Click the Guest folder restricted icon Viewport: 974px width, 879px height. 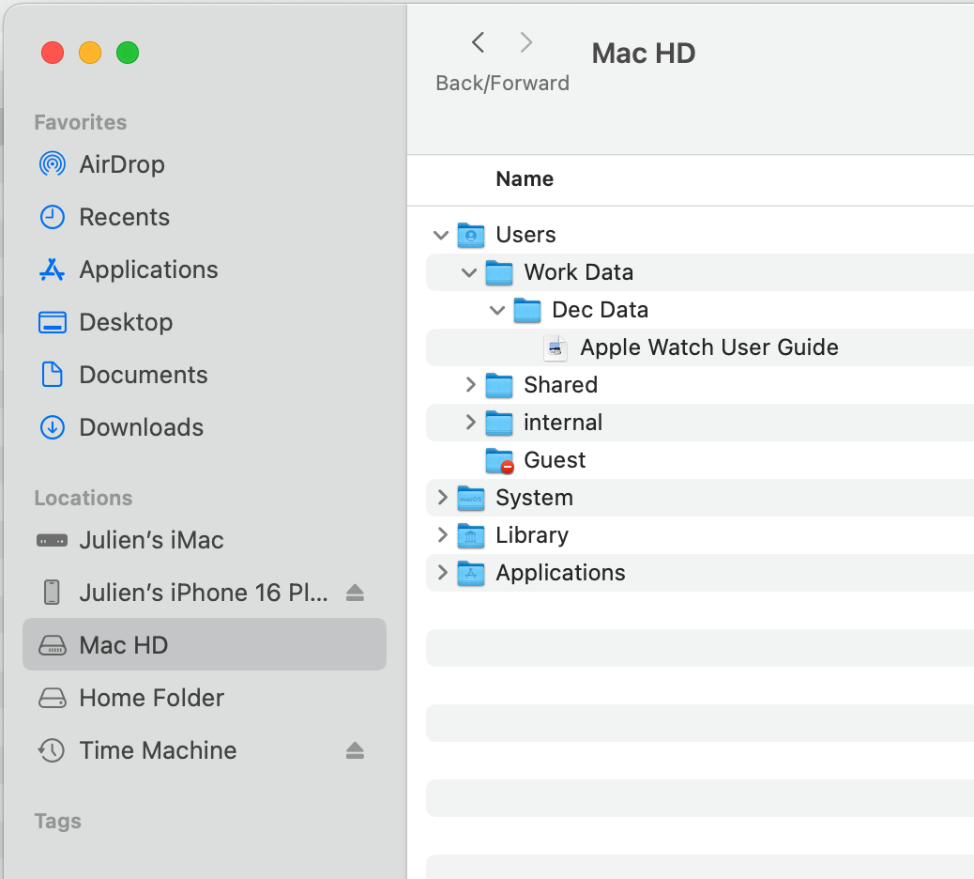click(x=499, y=460)
